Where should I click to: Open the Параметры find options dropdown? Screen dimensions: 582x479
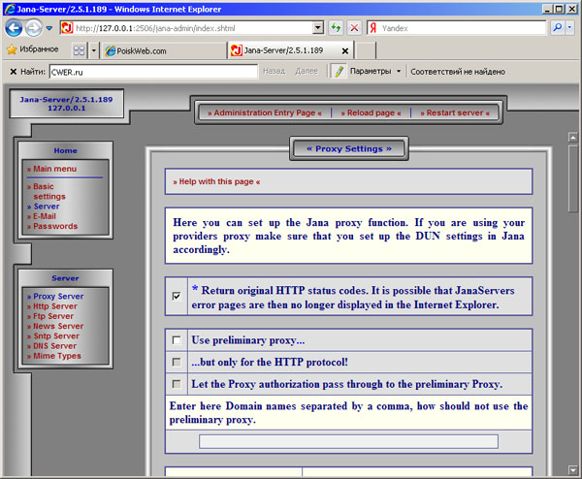[398, 71]
